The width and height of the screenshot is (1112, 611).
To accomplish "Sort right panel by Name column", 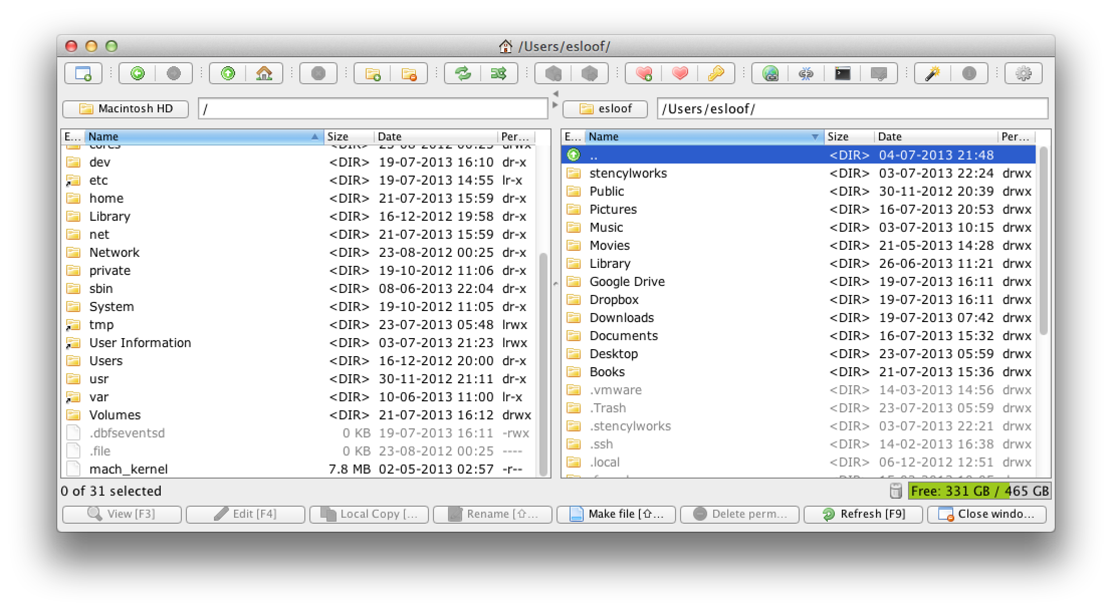I will coord(704,136).
